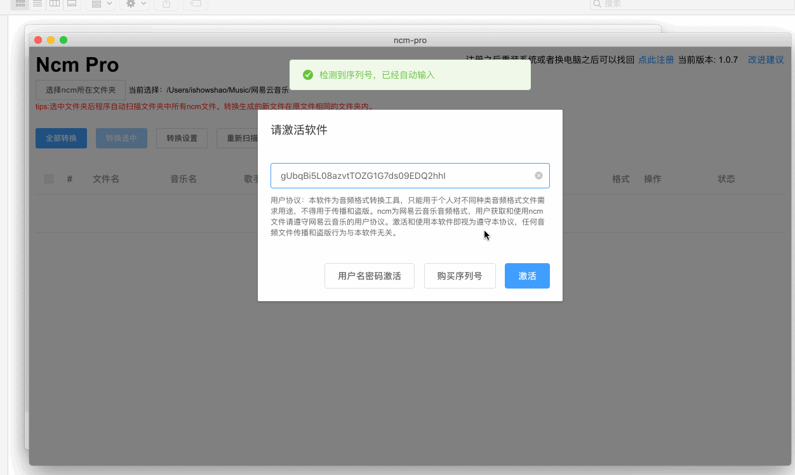This screenshot has width=795, height=475.
Task: Open the 点此注册 registration link
Action: (x=656, y=60)
